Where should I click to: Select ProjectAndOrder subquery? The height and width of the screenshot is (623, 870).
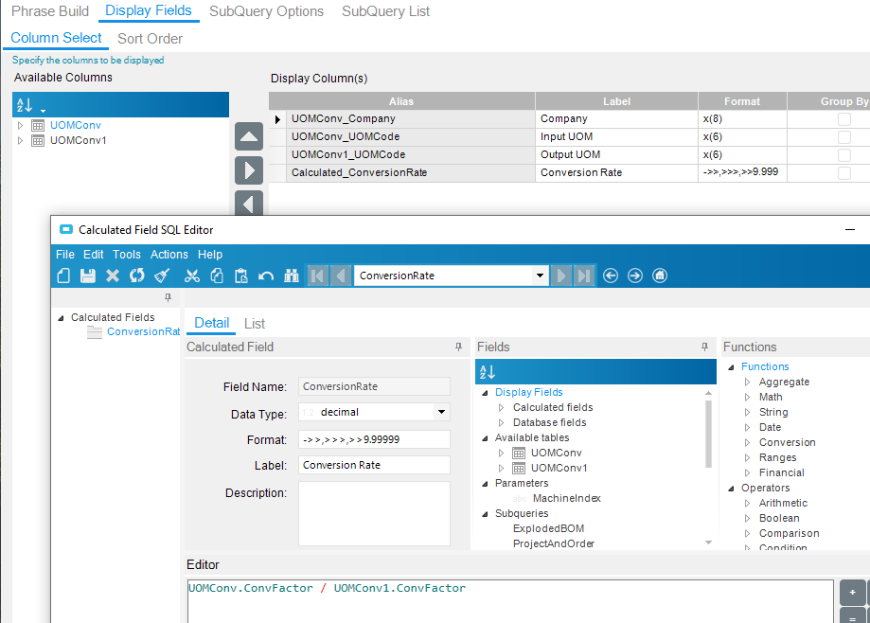pos(554,543)
